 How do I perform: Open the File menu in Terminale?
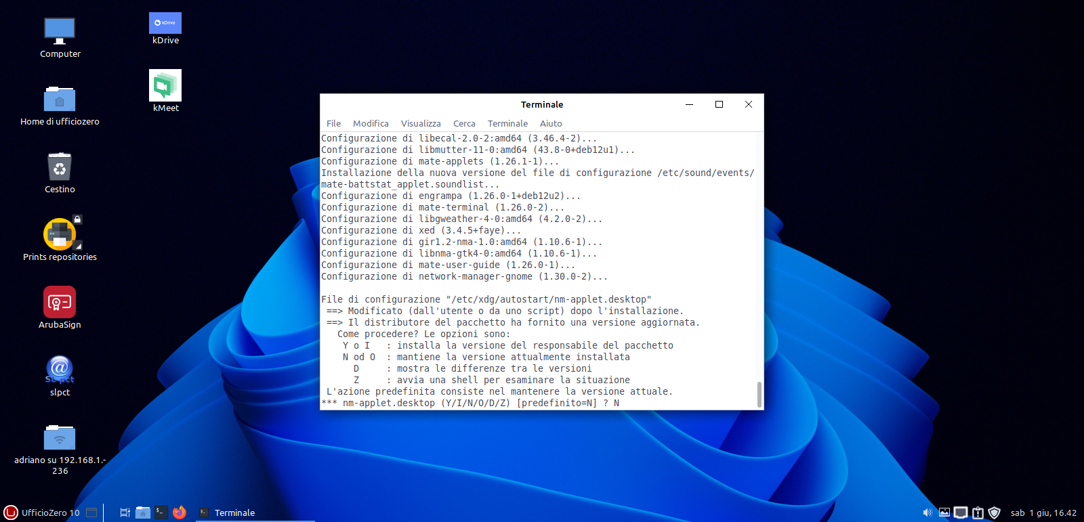[x=333, y=123]
